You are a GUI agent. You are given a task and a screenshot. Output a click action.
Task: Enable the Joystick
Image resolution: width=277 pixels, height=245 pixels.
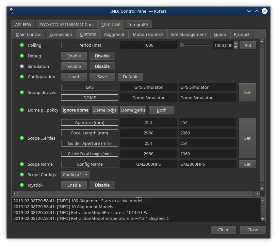74,185
